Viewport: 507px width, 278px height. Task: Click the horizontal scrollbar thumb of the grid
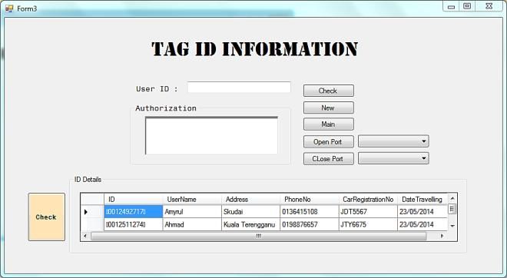click(x=258, y=236)
